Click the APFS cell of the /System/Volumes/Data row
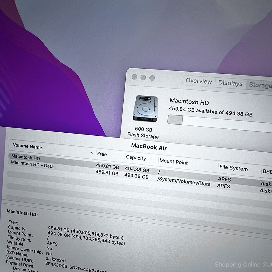272x272 pixels. pyautogui.click(x=224, y=186)
